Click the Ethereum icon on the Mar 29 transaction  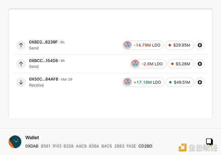pyautogui.click(x=200, y=82)
